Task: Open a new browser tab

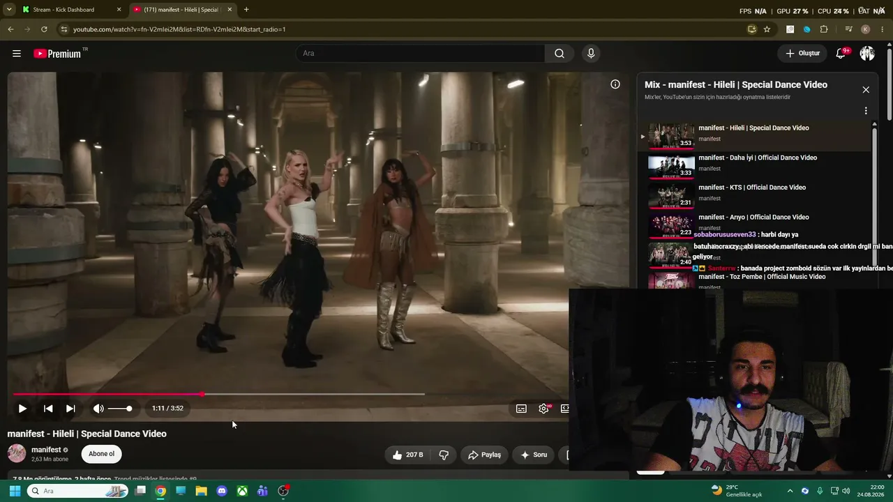Action: pos(246,10)
